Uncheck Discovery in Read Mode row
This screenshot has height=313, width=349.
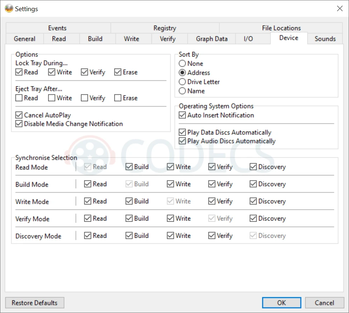click(253, 167)
